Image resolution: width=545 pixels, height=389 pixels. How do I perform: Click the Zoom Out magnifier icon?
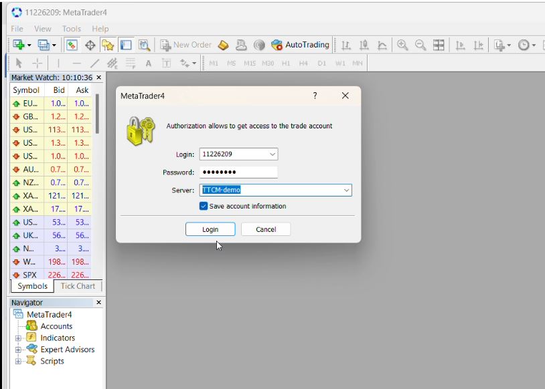[x=420, y=45]
